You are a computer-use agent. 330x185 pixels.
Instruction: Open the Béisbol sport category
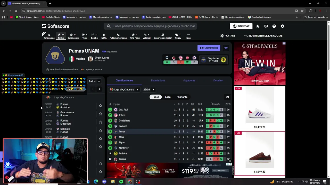95,36
